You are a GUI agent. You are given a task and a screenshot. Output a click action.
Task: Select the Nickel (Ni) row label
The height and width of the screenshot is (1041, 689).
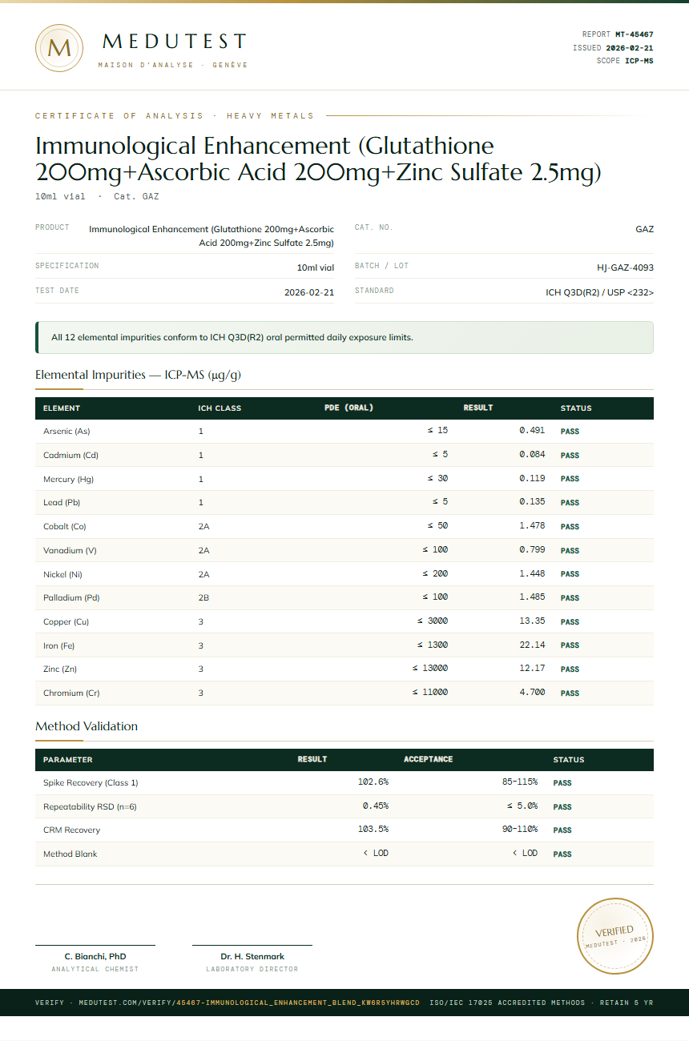[62, 574]
